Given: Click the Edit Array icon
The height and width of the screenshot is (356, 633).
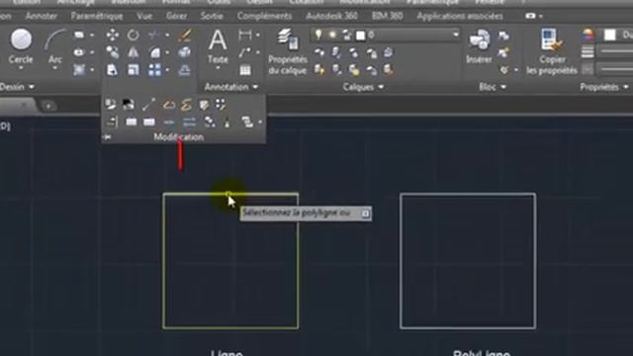Looking at the screenshot, I should click(221, 105).
